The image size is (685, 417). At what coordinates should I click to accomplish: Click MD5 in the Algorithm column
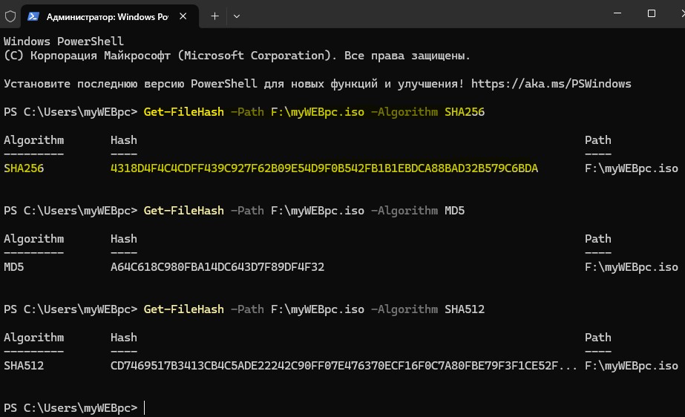pos(13,267)
